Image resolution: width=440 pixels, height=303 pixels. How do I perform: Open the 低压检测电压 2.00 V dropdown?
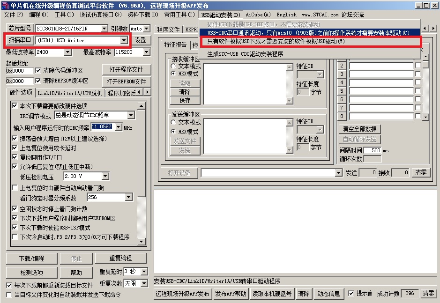[104, 177]
